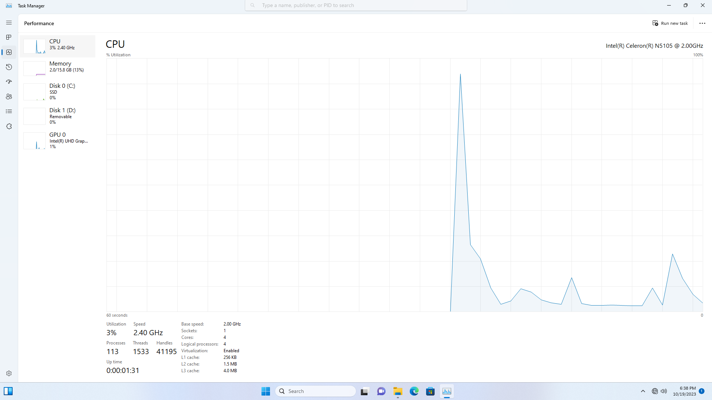
Task: Select Disk 1 (D:) performance item
Action: 57,116
